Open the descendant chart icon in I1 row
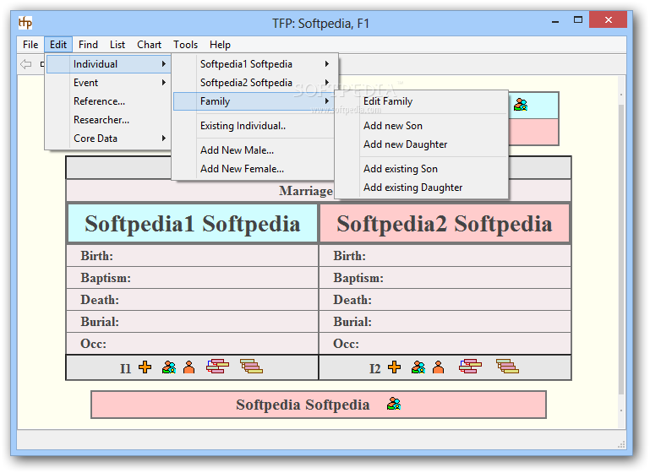650x473 pixels. click(x=251, y=366)
